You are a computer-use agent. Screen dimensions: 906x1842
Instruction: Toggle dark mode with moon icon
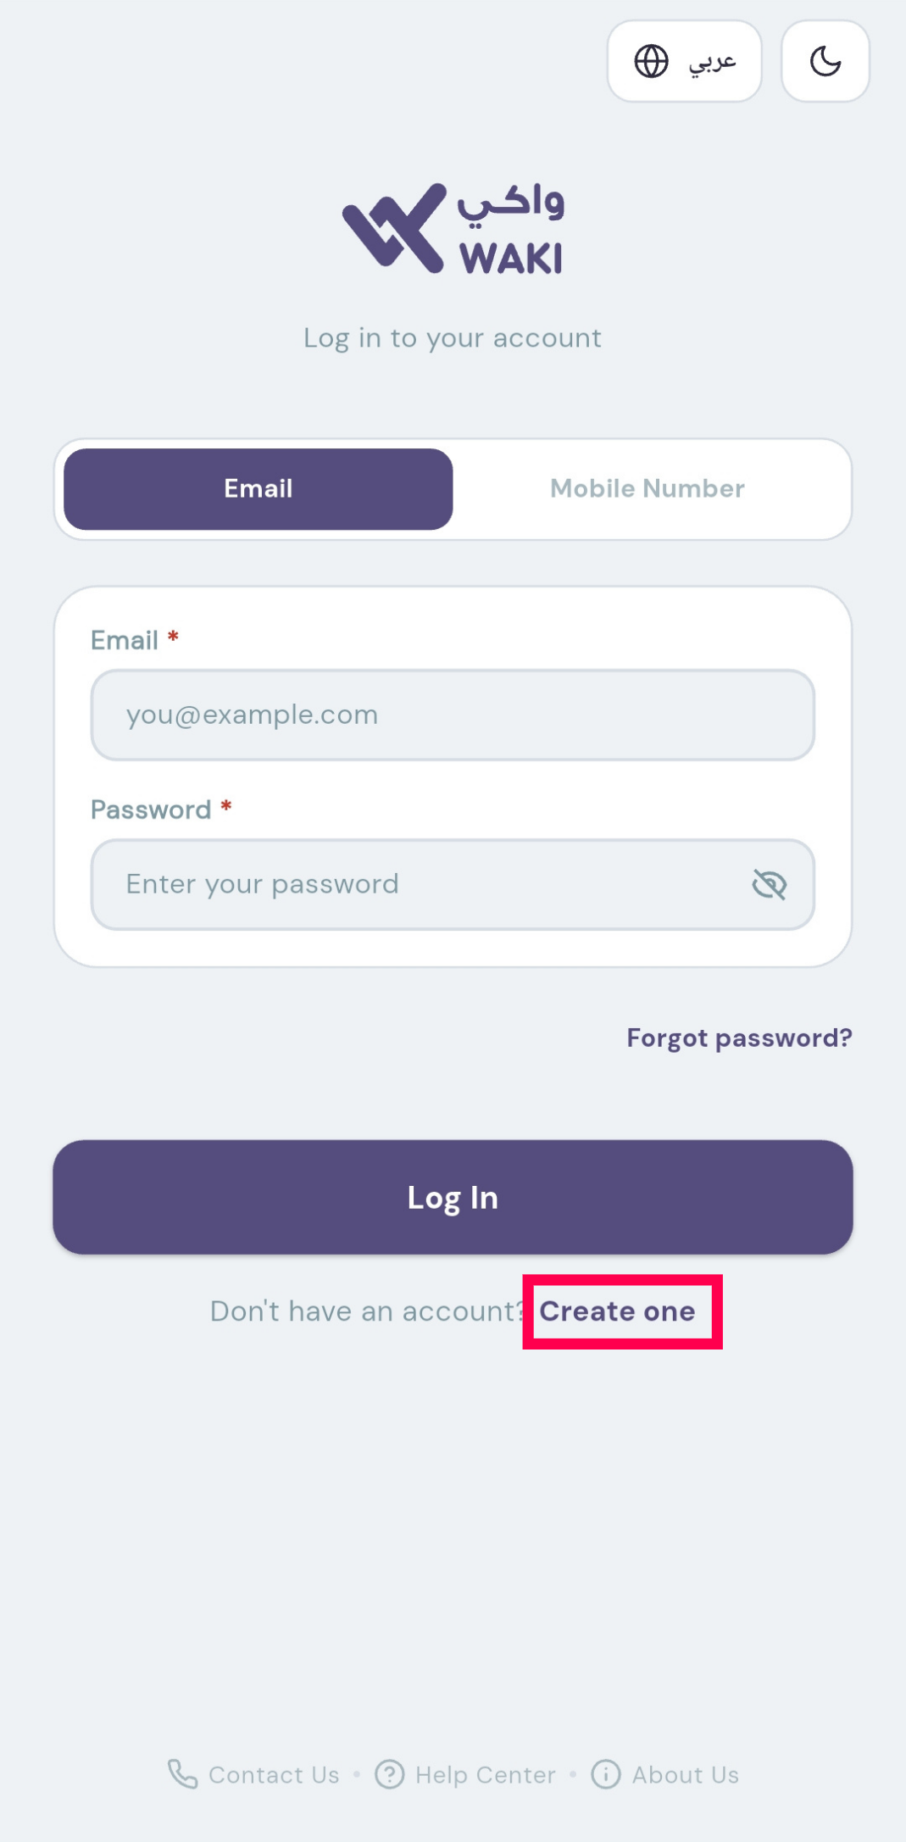pyautogui.click(x=825, y=61)
